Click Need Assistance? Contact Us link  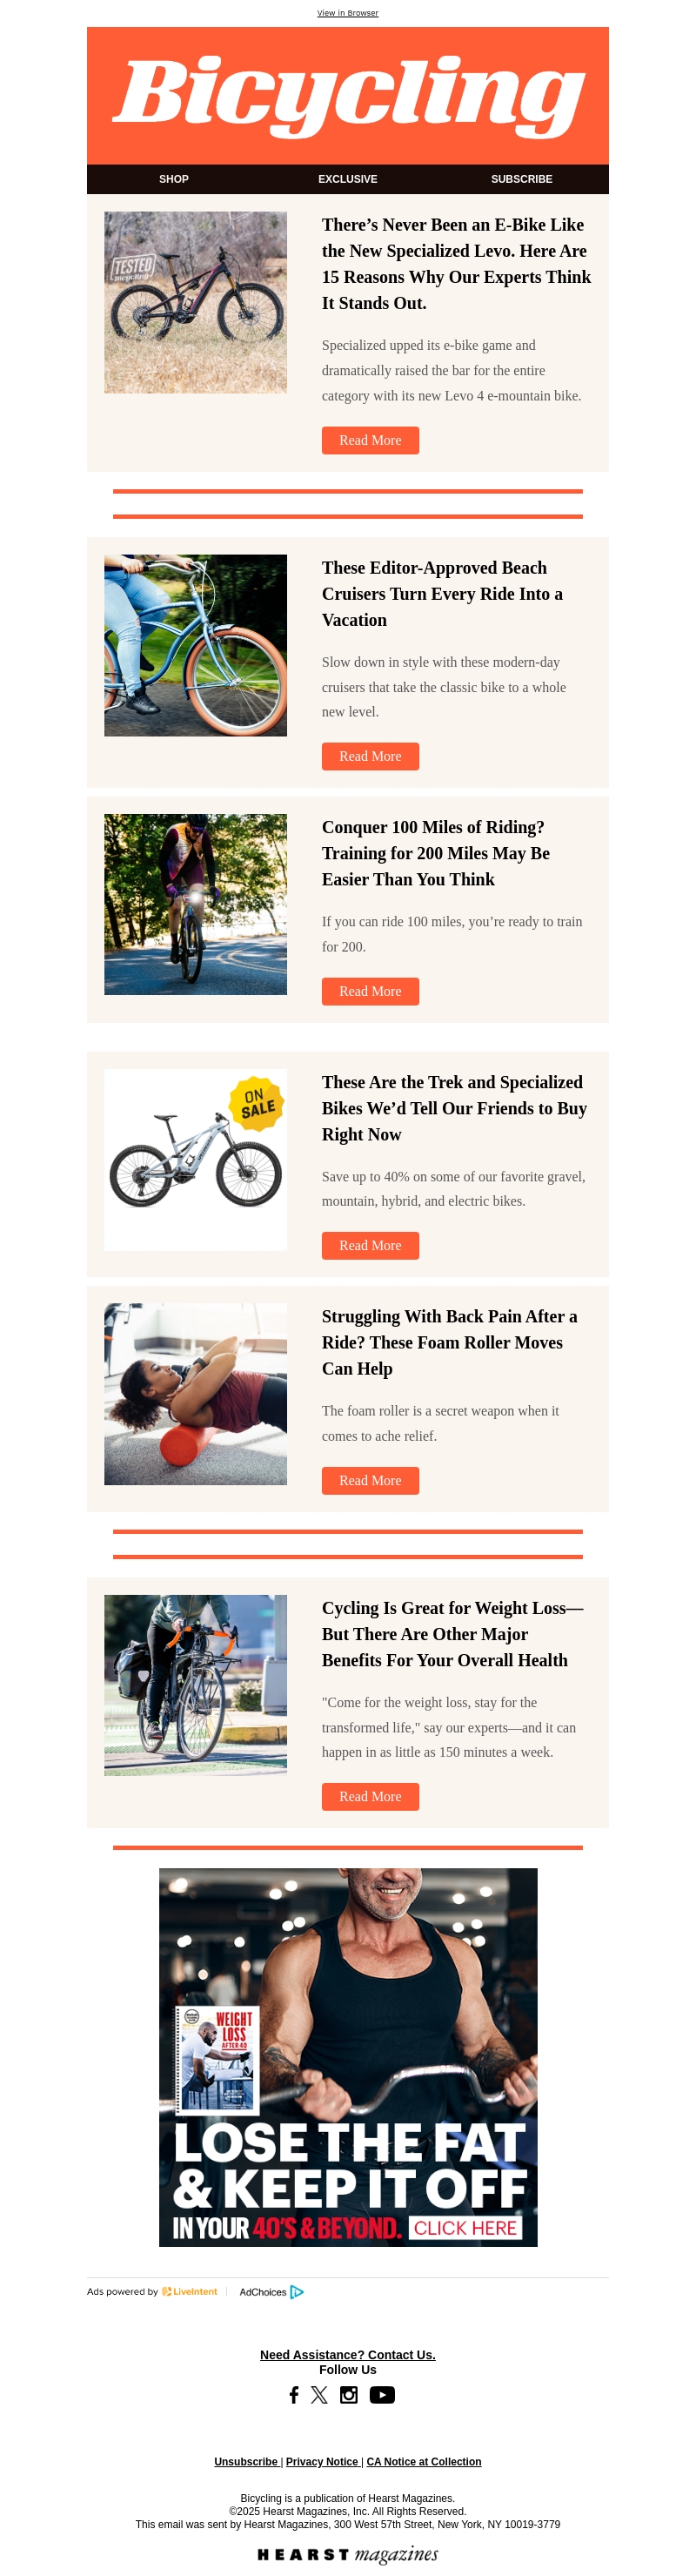pyautogui.click(x=348, y=2354)
